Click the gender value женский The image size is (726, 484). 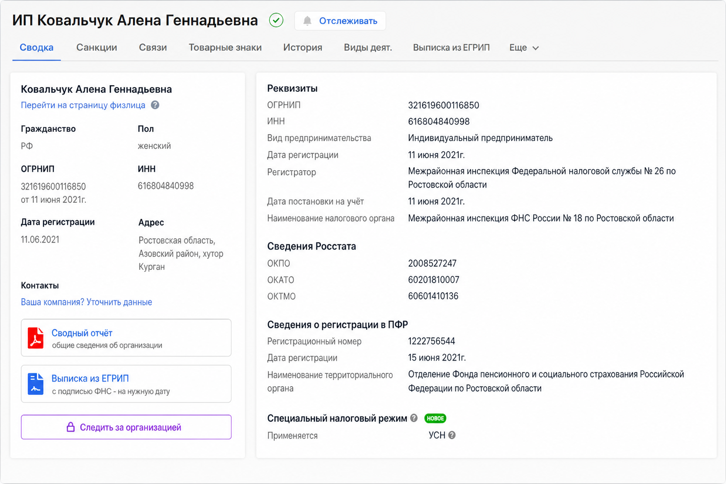pos(154,146)
